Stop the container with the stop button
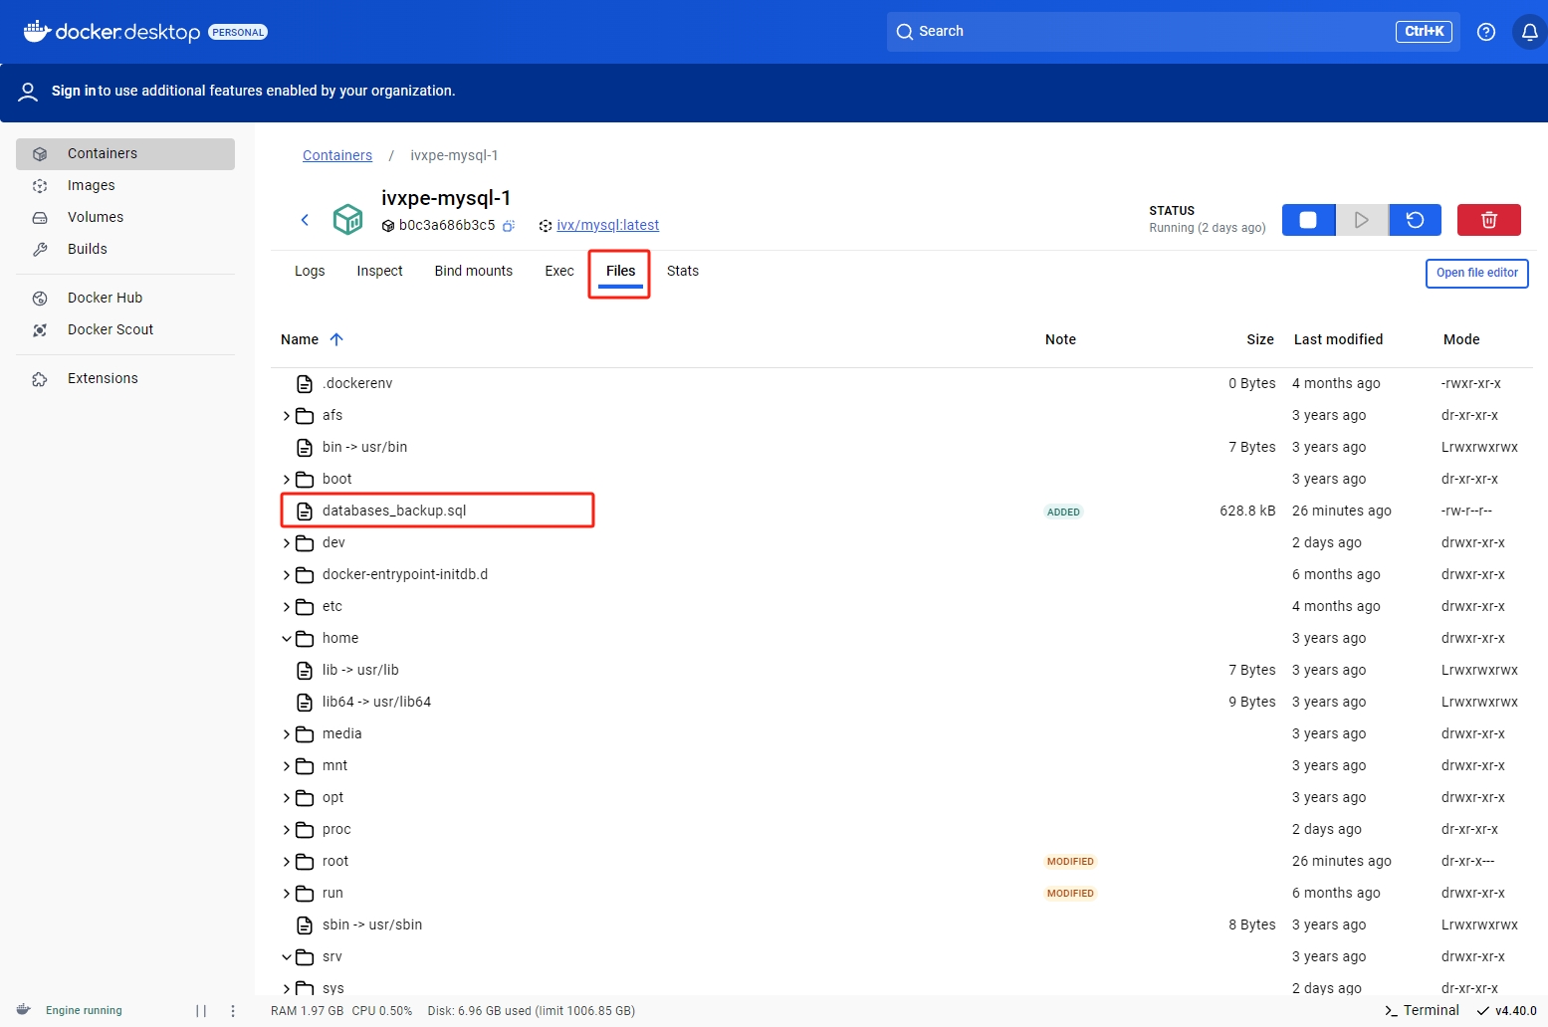The width and height of the screenshot is (1548, 1027). [1308, 220]
